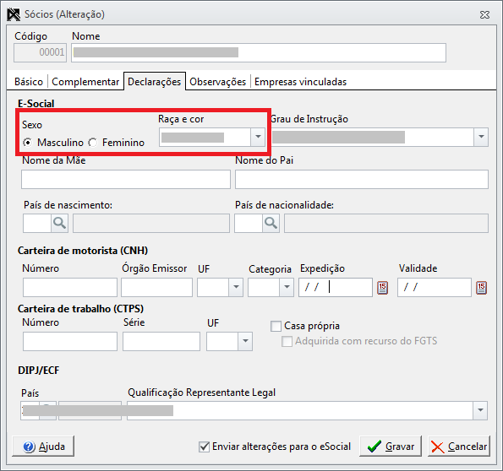Open the Grau de Instrução dropdown
The height and width of the screenshot is (471, 503).
coord(481,137)
